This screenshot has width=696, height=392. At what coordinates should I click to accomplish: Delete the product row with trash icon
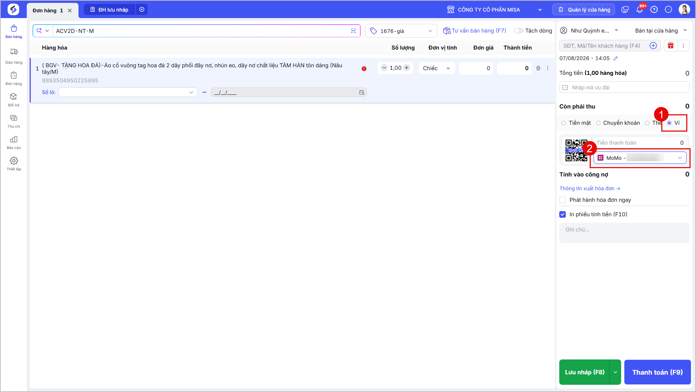pos(538,68)
